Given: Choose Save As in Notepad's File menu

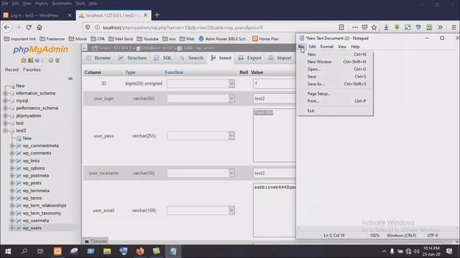Looking at the screenshot, I should pyautogui.click(x=336, y=84).
